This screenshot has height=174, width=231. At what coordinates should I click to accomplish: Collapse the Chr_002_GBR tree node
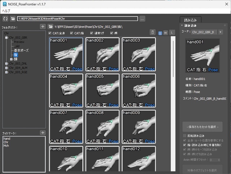(6, 38)
